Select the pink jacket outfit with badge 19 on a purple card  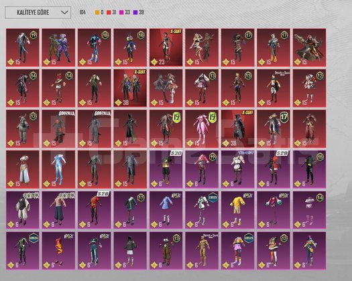[202, 169]
